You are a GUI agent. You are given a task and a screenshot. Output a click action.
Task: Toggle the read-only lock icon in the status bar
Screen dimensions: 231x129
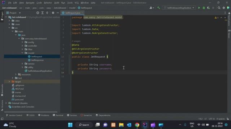tap(228, 119)
